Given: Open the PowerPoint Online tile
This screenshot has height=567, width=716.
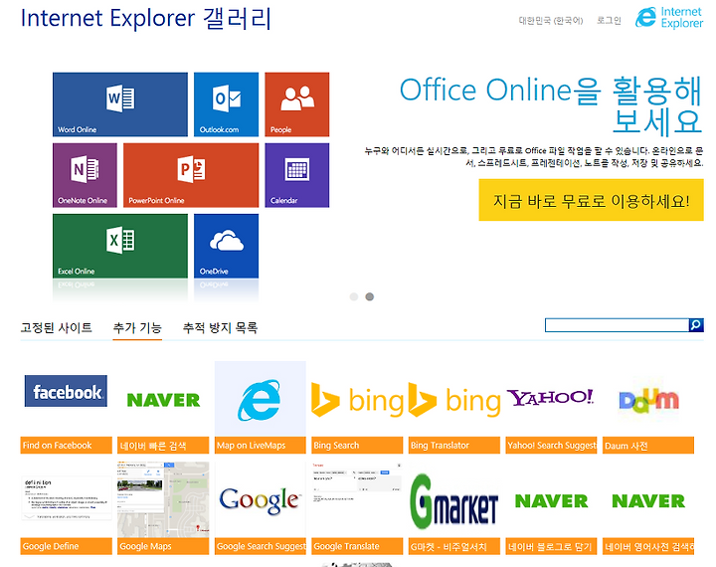Looking at the screenshot, I should [191, 175].
